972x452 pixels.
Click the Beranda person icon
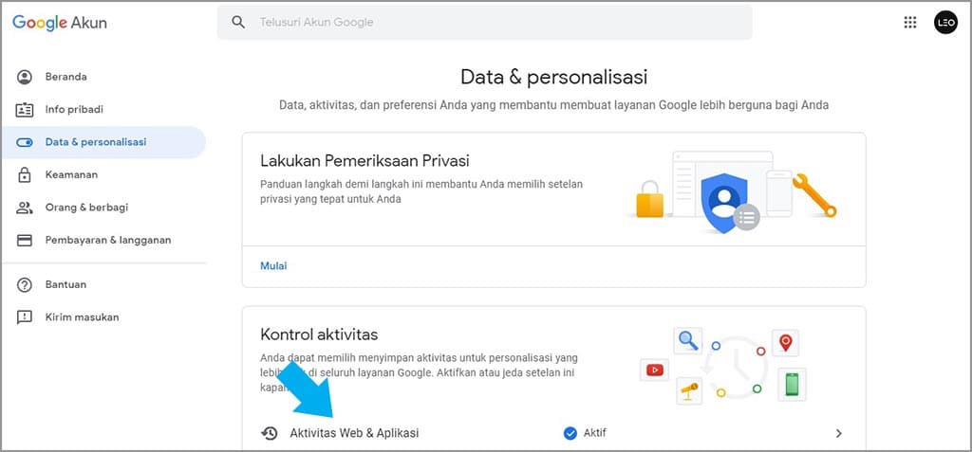click(x=25, y=77)
